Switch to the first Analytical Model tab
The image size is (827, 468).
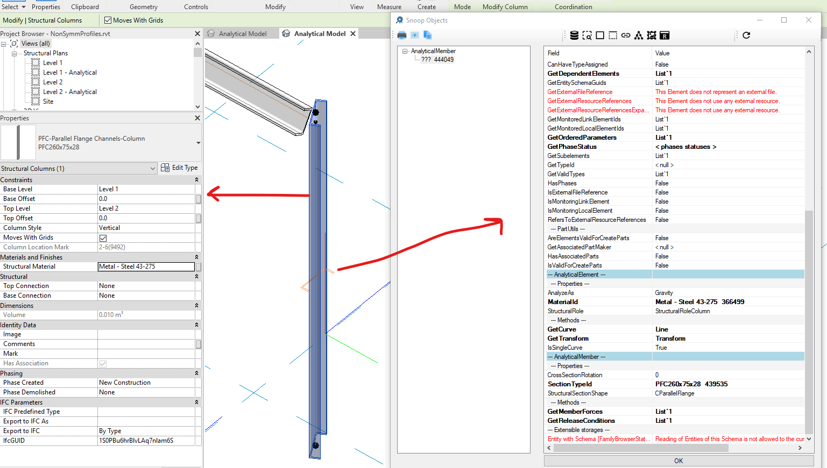[x=241, y=33]
